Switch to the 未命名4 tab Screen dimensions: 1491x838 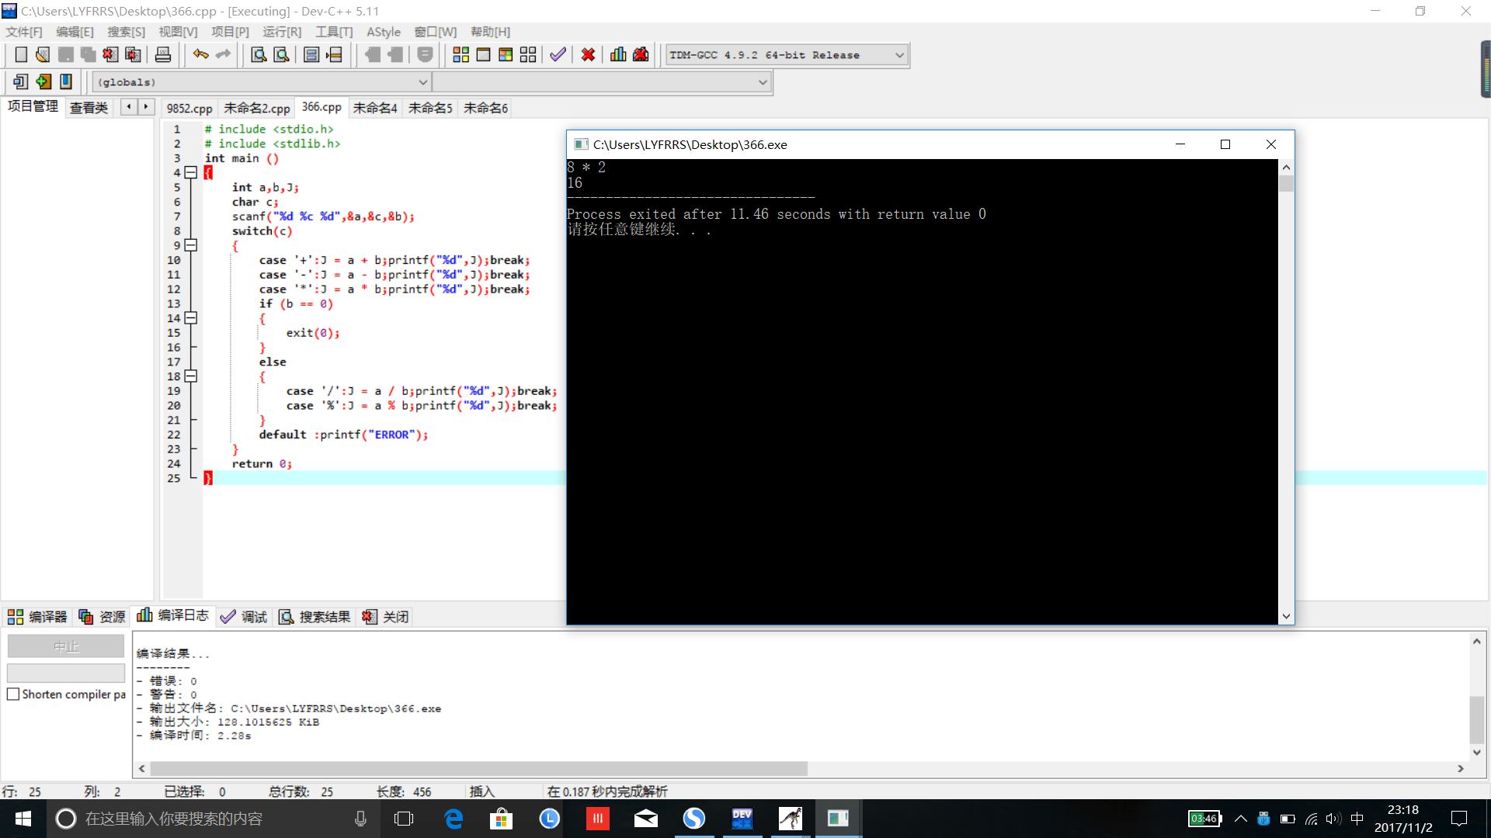[375, 109]
